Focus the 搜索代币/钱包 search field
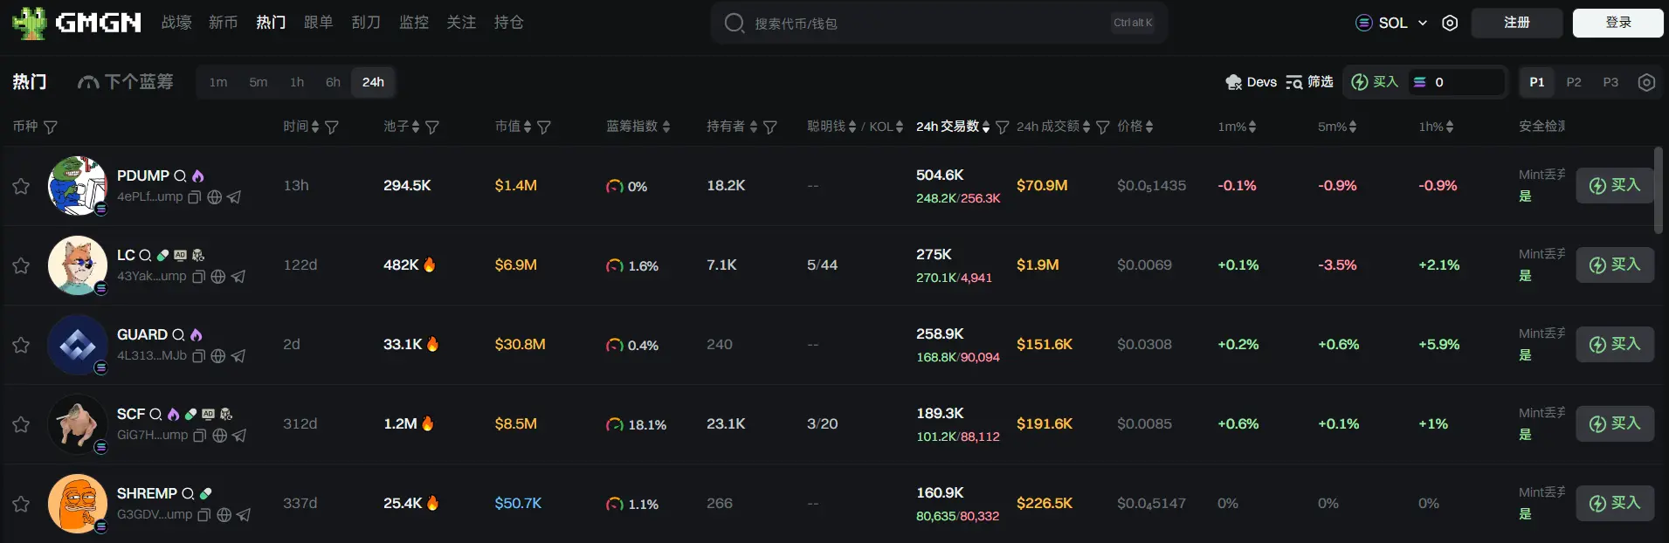Screen dimensions: 1669x543 (926, 24)
